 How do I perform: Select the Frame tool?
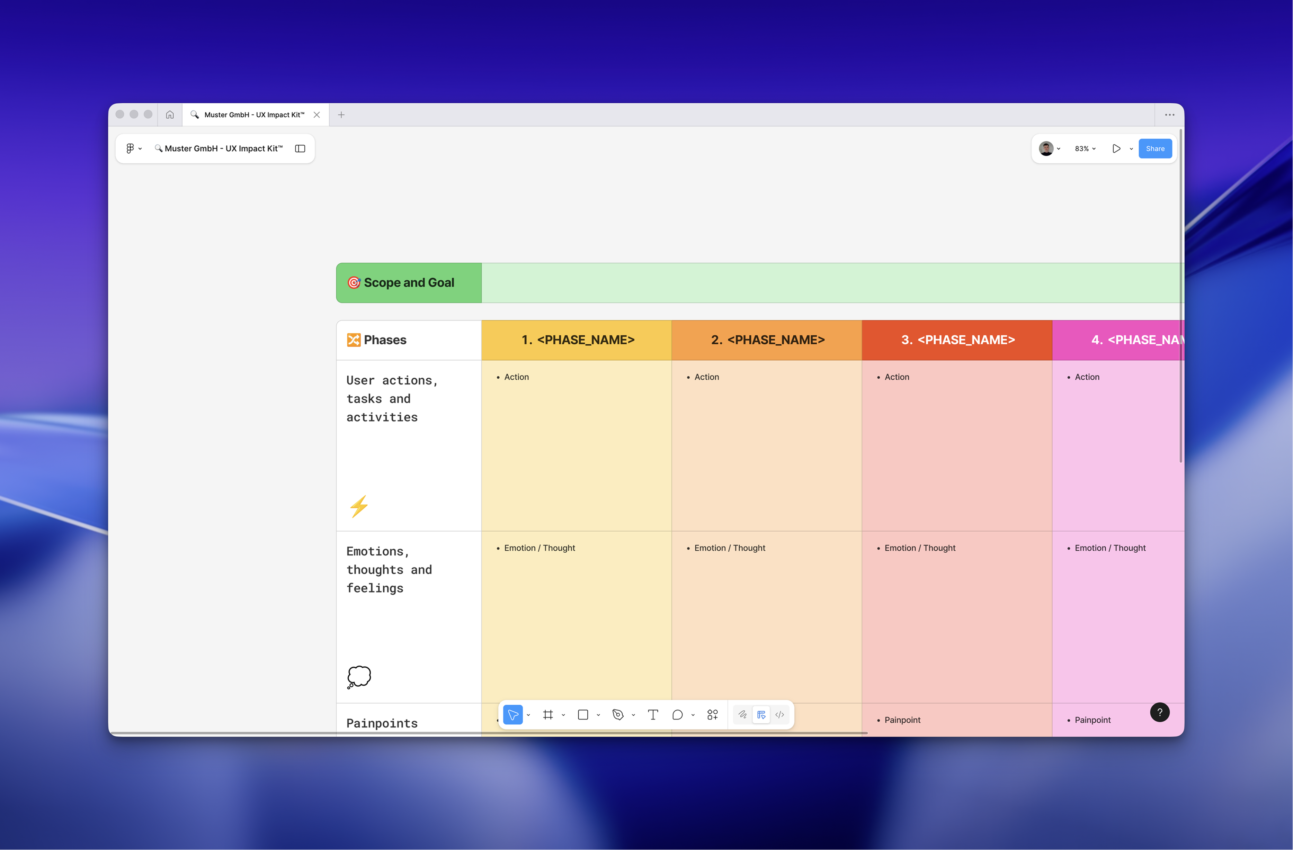tap(547, 715)
